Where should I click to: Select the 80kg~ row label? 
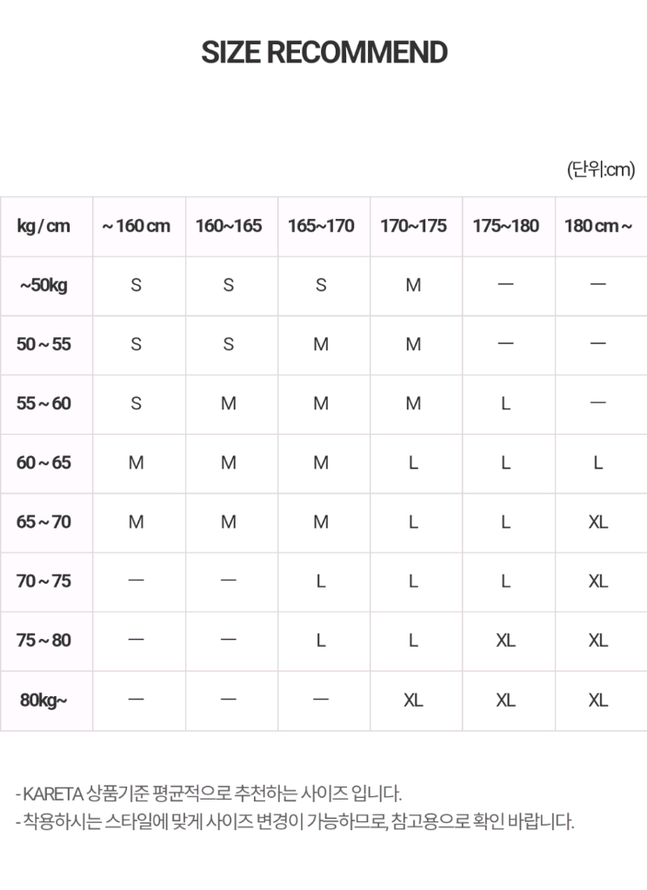43,700
